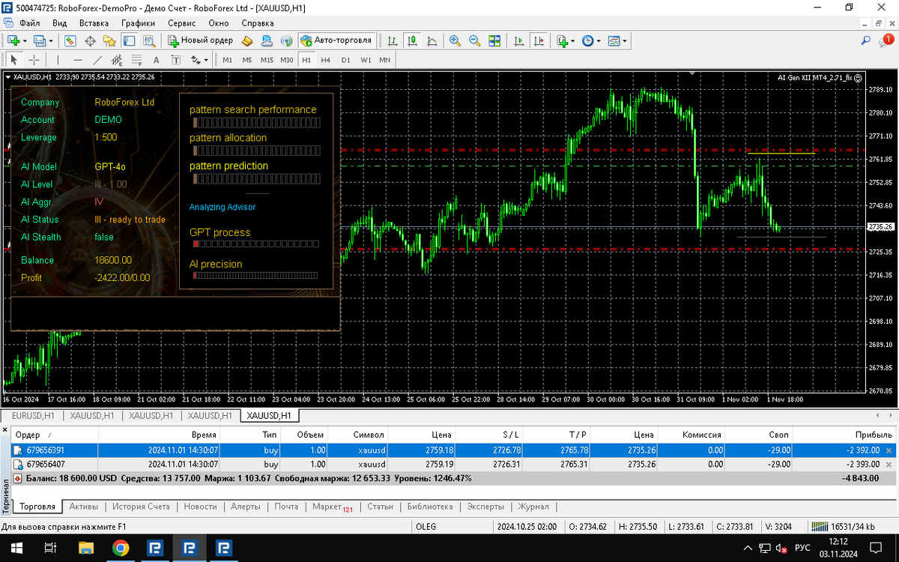
Task: Choose the Text label tool
Action: [x=156, y=60]
